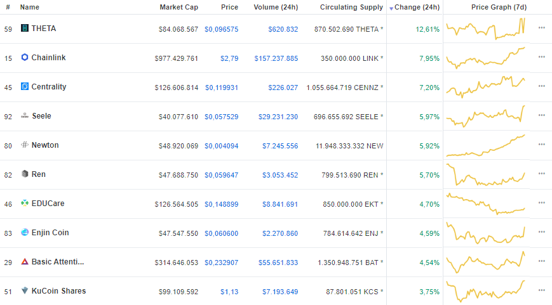Click Chainlink market cap $977.429.761
This screenshot has height=305, width=552.
177,58
